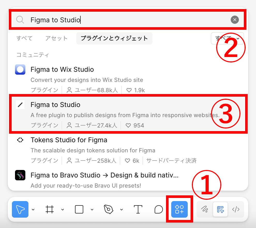Expand the Move tool options chevron

click(x=33, y=210)
